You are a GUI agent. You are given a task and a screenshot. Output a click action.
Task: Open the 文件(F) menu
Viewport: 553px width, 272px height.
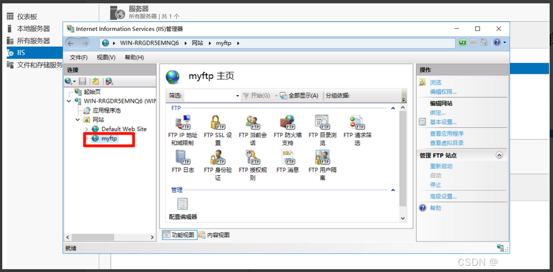click(79, 57)
